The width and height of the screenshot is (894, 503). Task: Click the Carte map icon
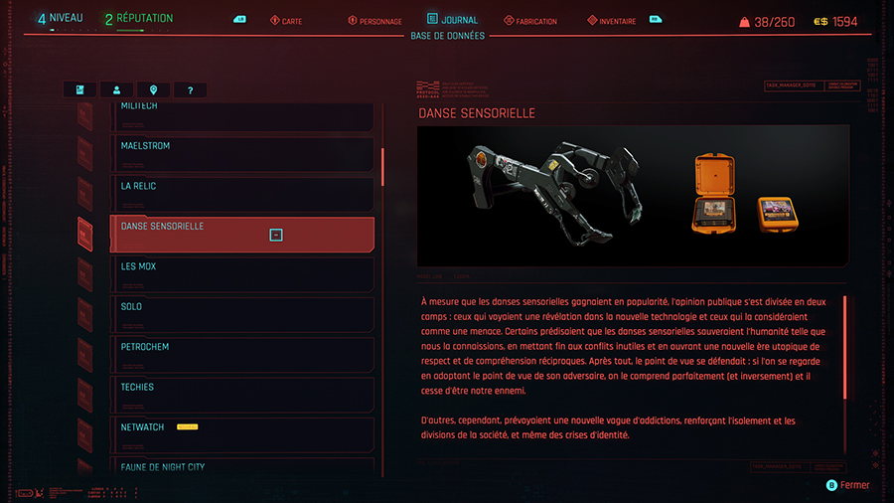275,21
